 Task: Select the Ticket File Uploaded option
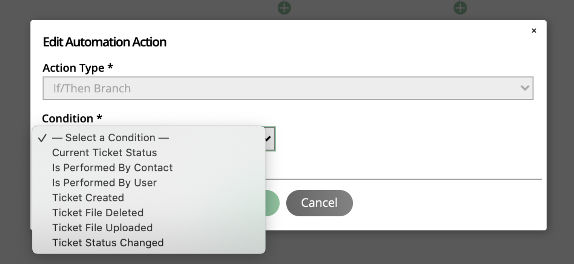point(102,227)
